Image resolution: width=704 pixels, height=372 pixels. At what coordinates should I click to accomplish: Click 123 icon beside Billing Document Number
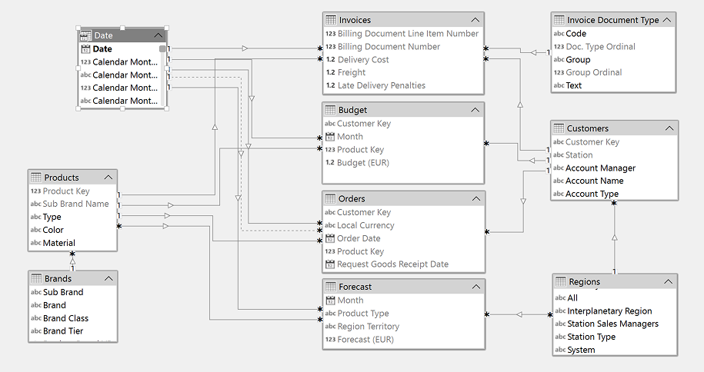coord(330,46)
